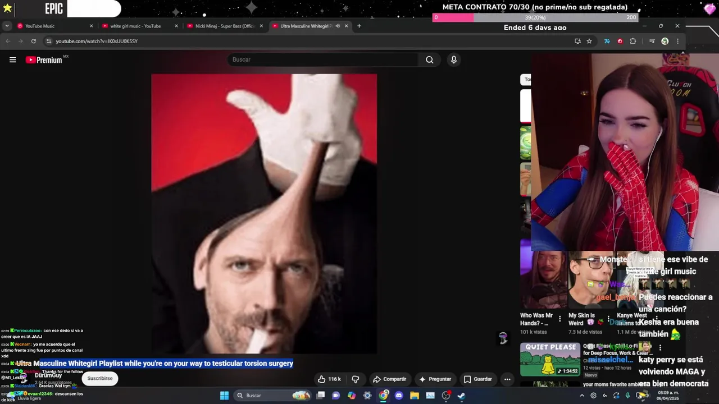The image size is (719, 404).
Task: Open the red circular extension icon
Action: [620, 41]
